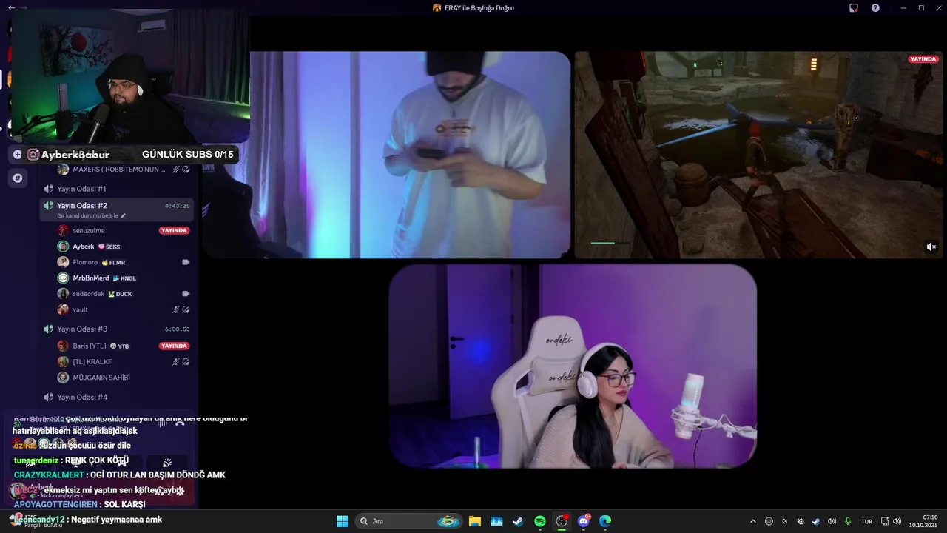Open Spotify from the taskbar

[x=540, y=521]
